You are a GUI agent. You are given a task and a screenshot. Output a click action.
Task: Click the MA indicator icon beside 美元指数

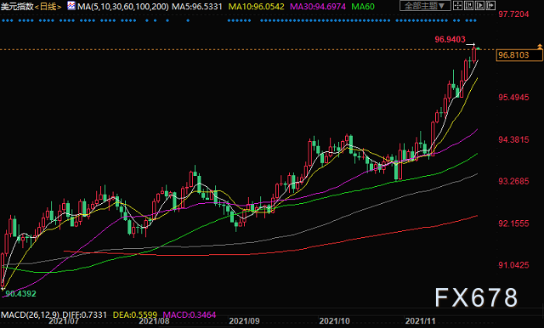click(71, 6)
